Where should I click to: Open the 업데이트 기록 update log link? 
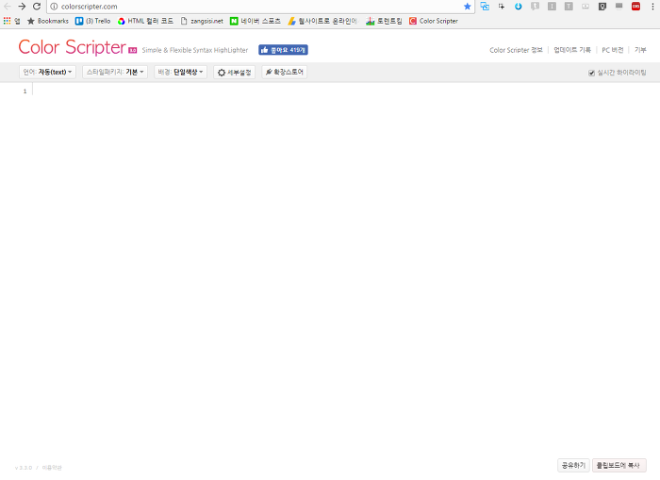coord(572,50)
